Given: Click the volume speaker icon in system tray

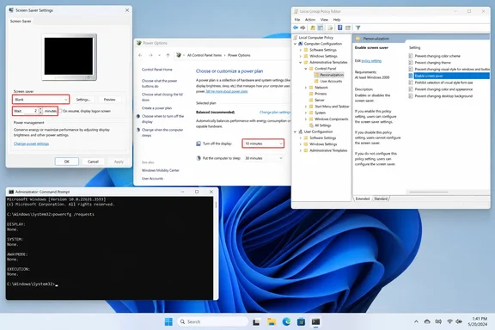Looking at the screenshot, I should click(459, 321).
